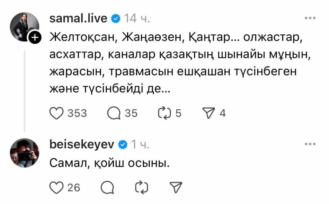329x204 pixels.
Task: Click samal.live verified badge
Action: tap(116, 19)
